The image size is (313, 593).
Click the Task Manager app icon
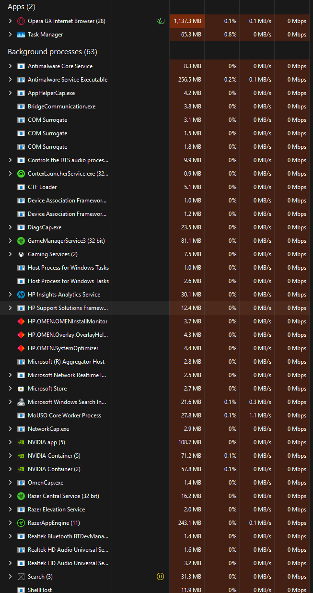pyautogui.click(x=21, y=35)
